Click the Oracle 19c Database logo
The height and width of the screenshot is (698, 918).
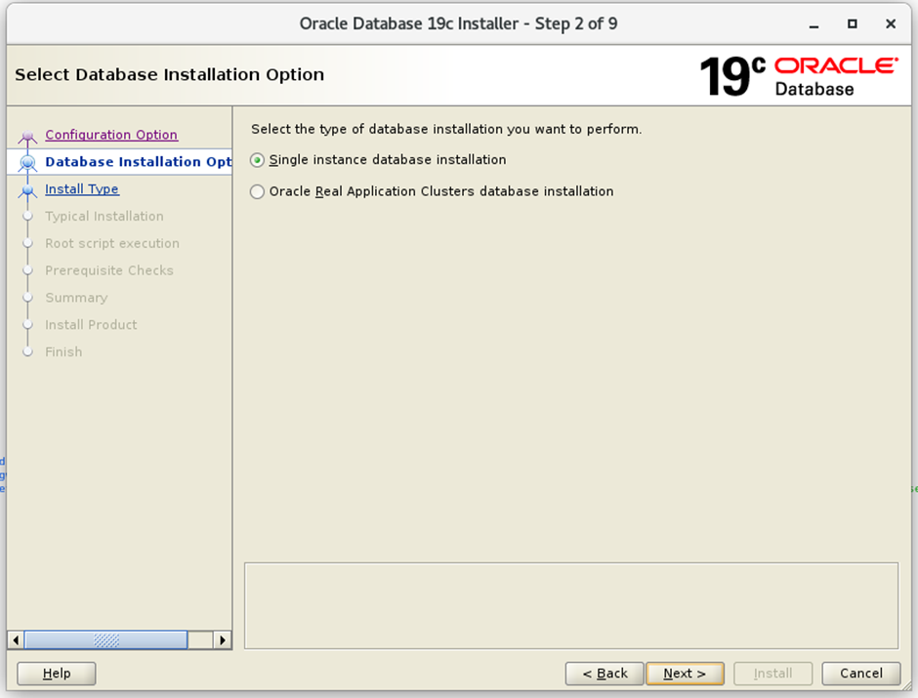pyautogui.click(x=799, y=76)
